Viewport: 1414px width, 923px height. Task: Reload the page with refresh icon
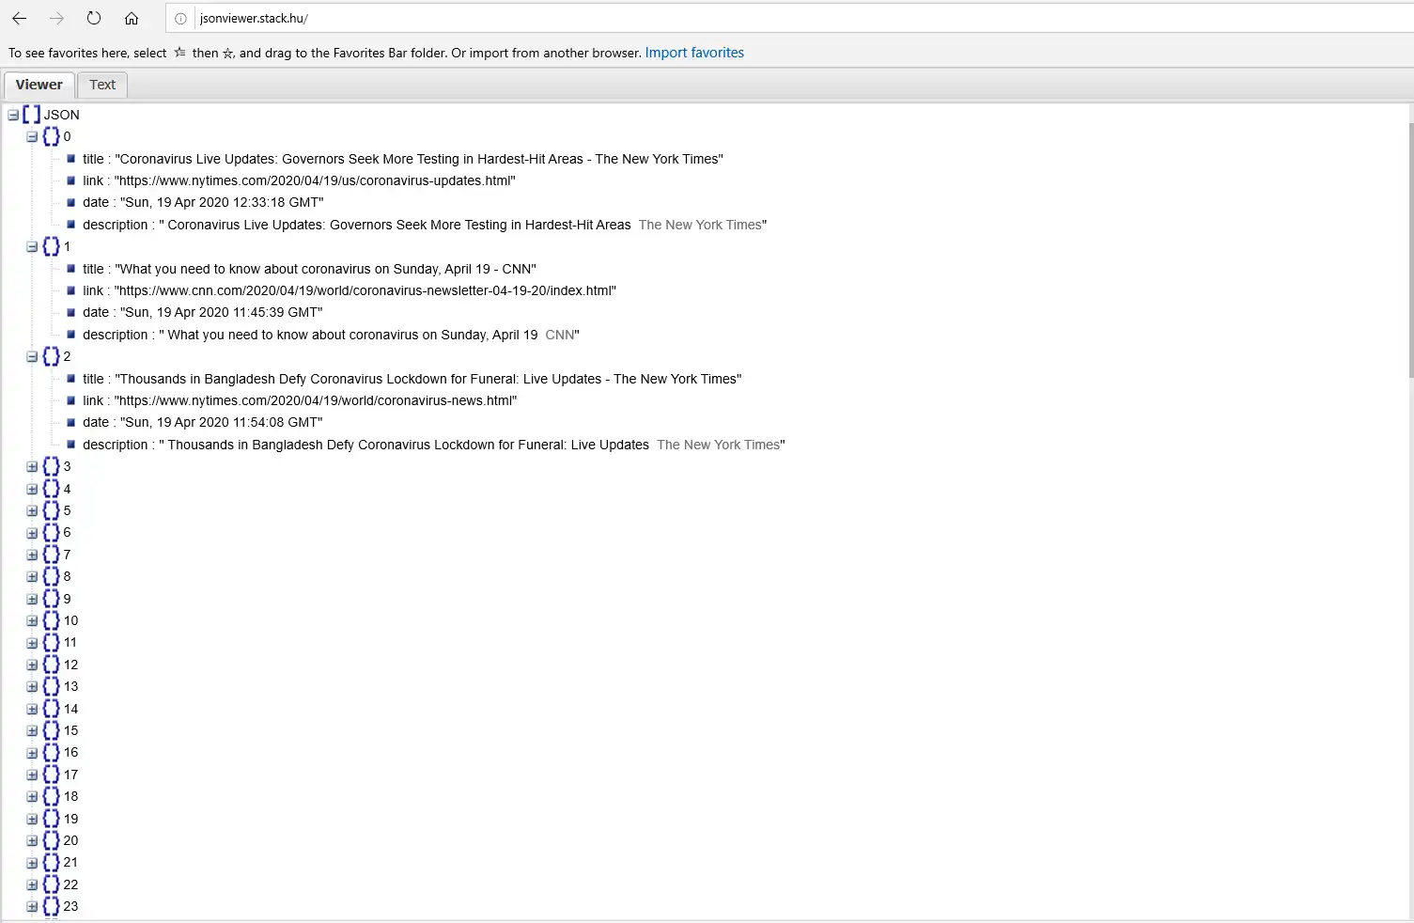click(x=94, y=18)
